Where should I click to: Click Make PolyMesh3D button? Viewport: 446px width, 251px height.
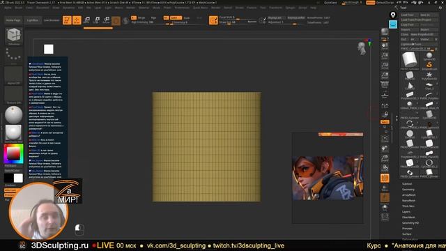coord(424,34)
